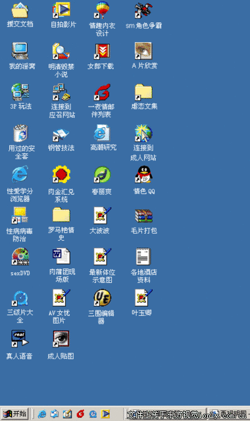This screenshot has height=421, width=250.
Task: Open the 援交文档 folder icon
Action: point(20,11)
